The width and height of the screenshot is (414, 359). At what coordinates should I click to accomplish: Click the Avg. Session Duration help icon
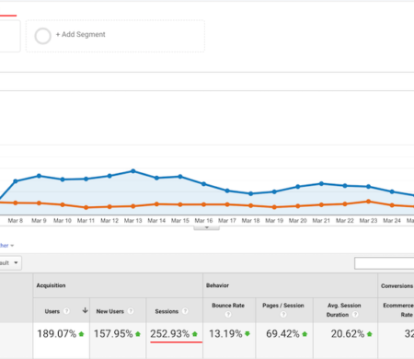tap(355, 315)
